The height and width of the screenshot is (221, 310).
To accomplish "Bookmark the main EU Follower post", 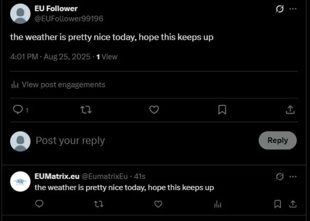I will (x=222, y=110).
